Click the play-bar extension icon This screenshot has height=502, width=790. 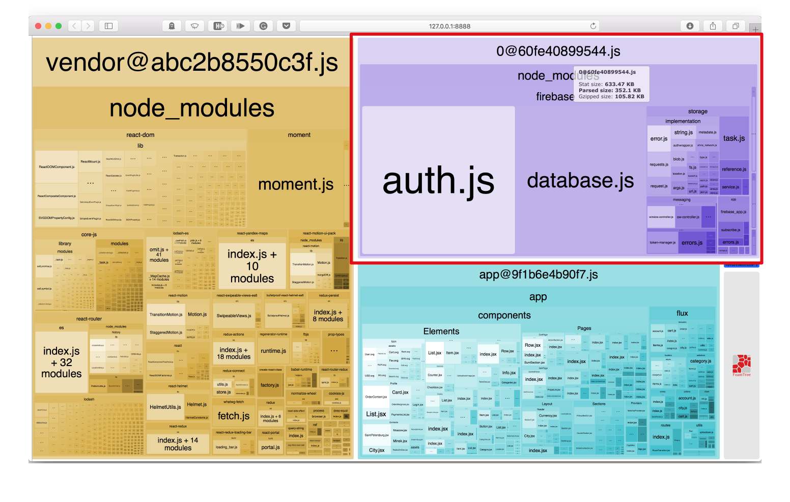240,26
